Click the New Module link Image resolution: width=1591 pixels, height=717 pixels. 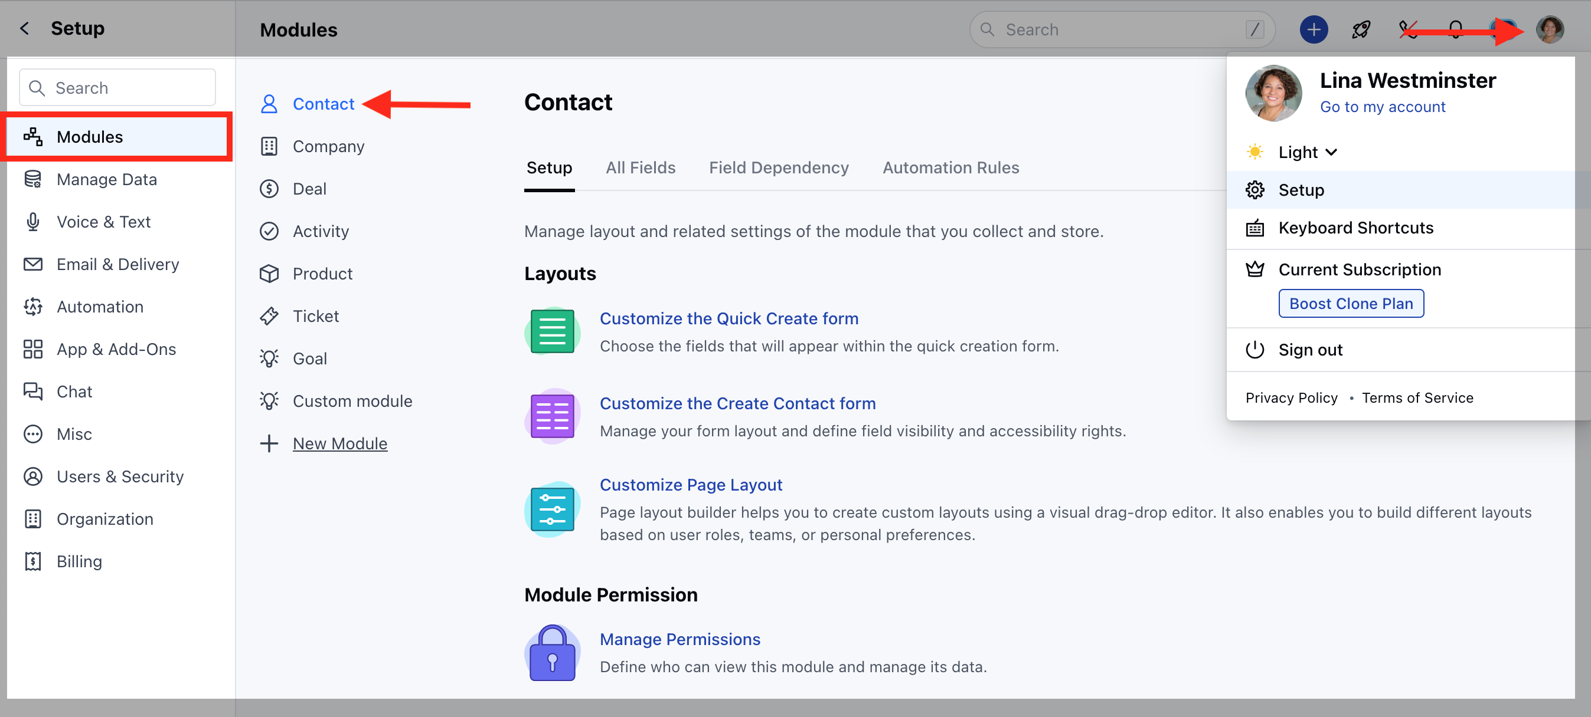pos(339,443)
